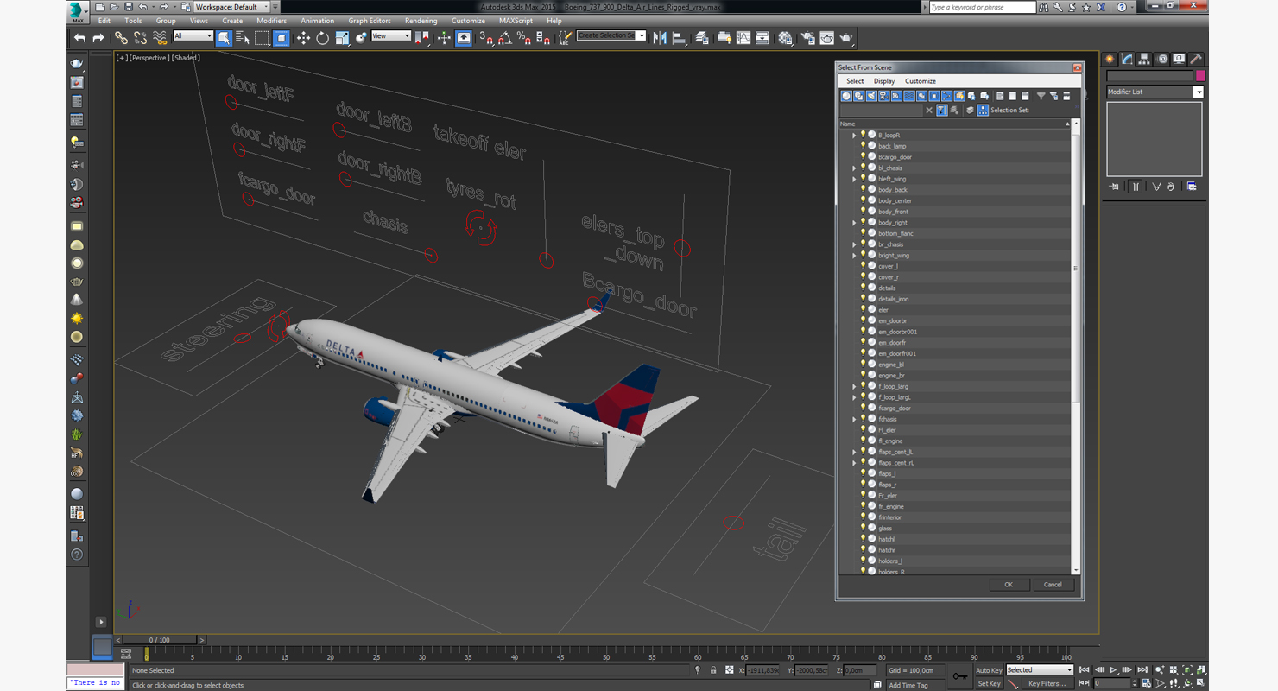Screen dimensions: 1278x691
Task: Open the Modifiers menu
Action: 271,21
